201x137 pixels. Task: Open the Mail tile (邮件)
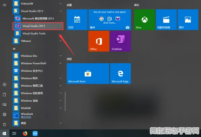tap(110, 20)
